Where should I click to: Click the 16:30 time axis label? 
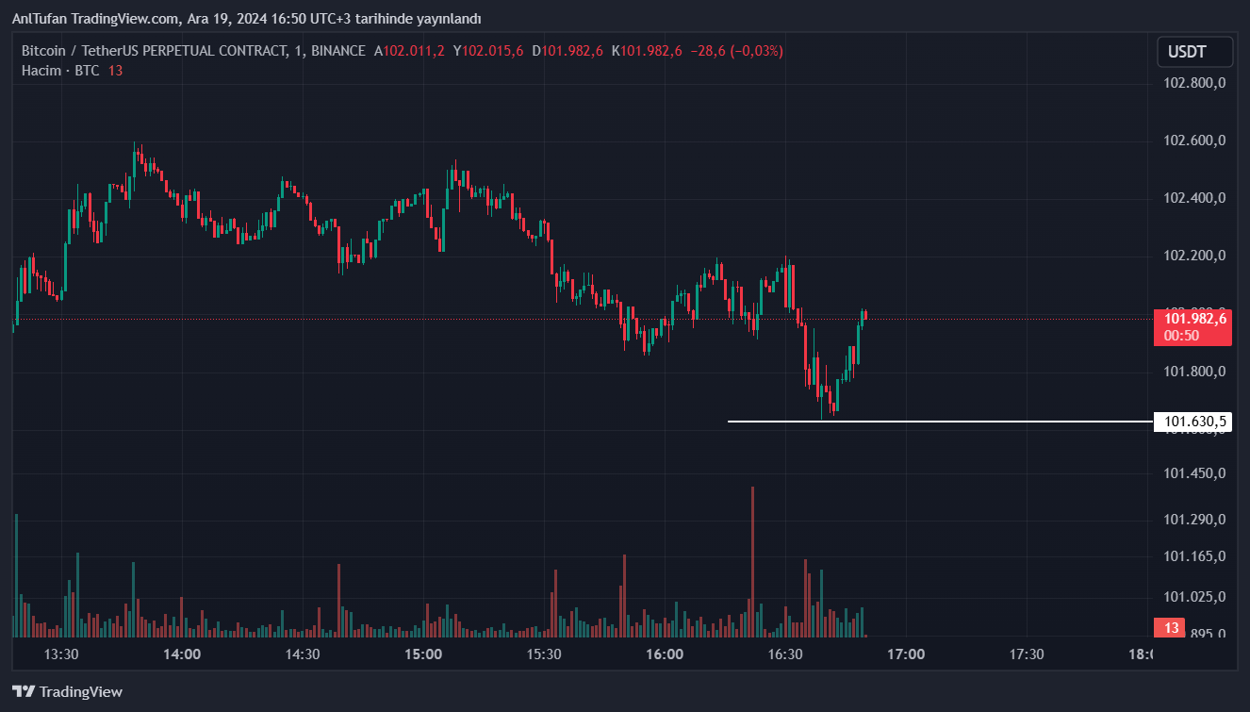click(x=785, y=654)
